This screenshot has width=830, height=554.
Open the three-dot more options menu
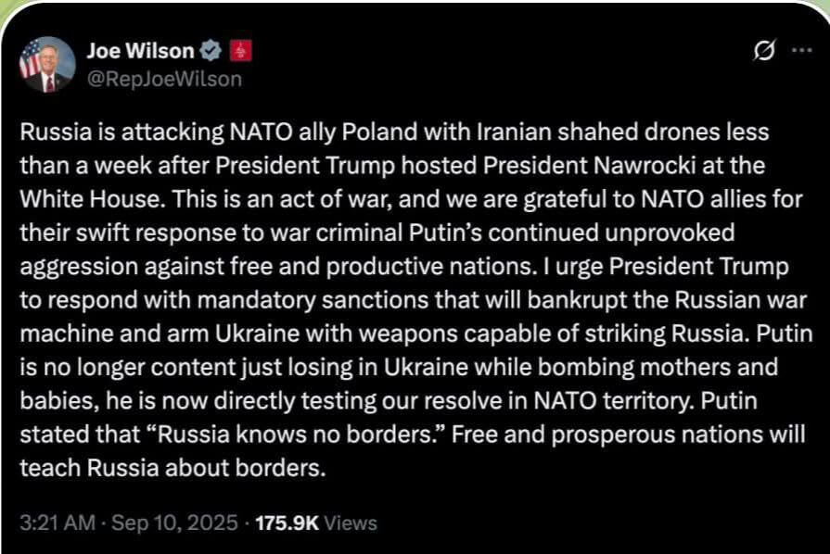coord(800,52)
